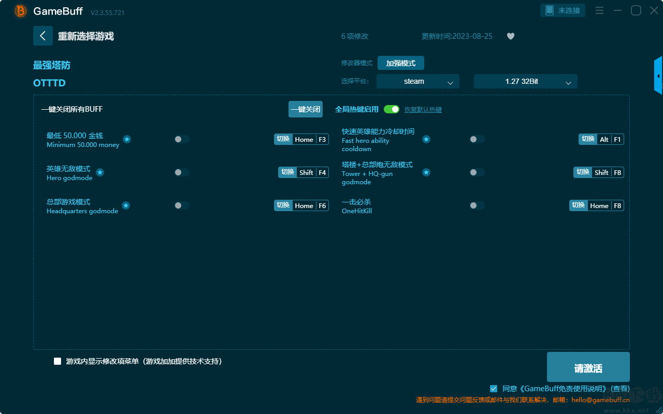This screenshot has height=414, width=663.
Task: Click star icon beside 英雄无敌模式
Action: coord(100,172)
